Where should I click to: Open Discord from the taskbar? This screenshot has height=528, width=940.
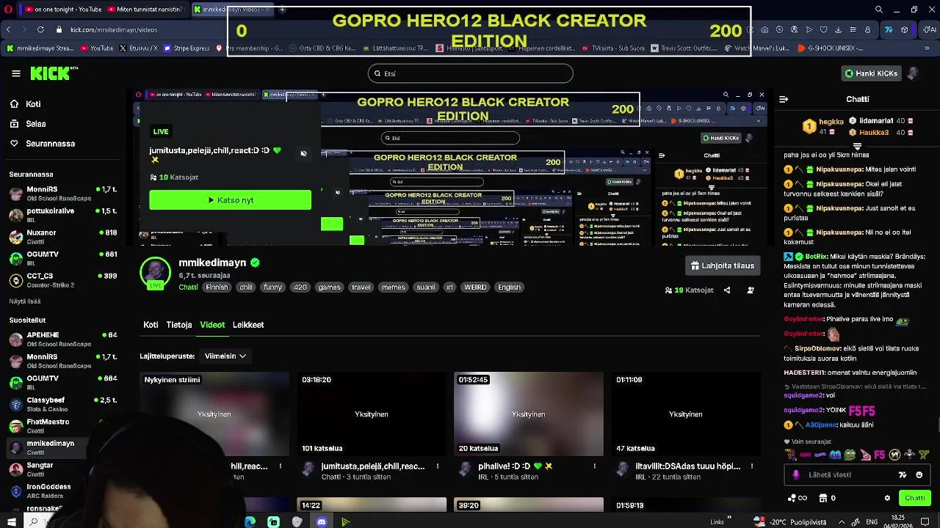coord(321,521)
